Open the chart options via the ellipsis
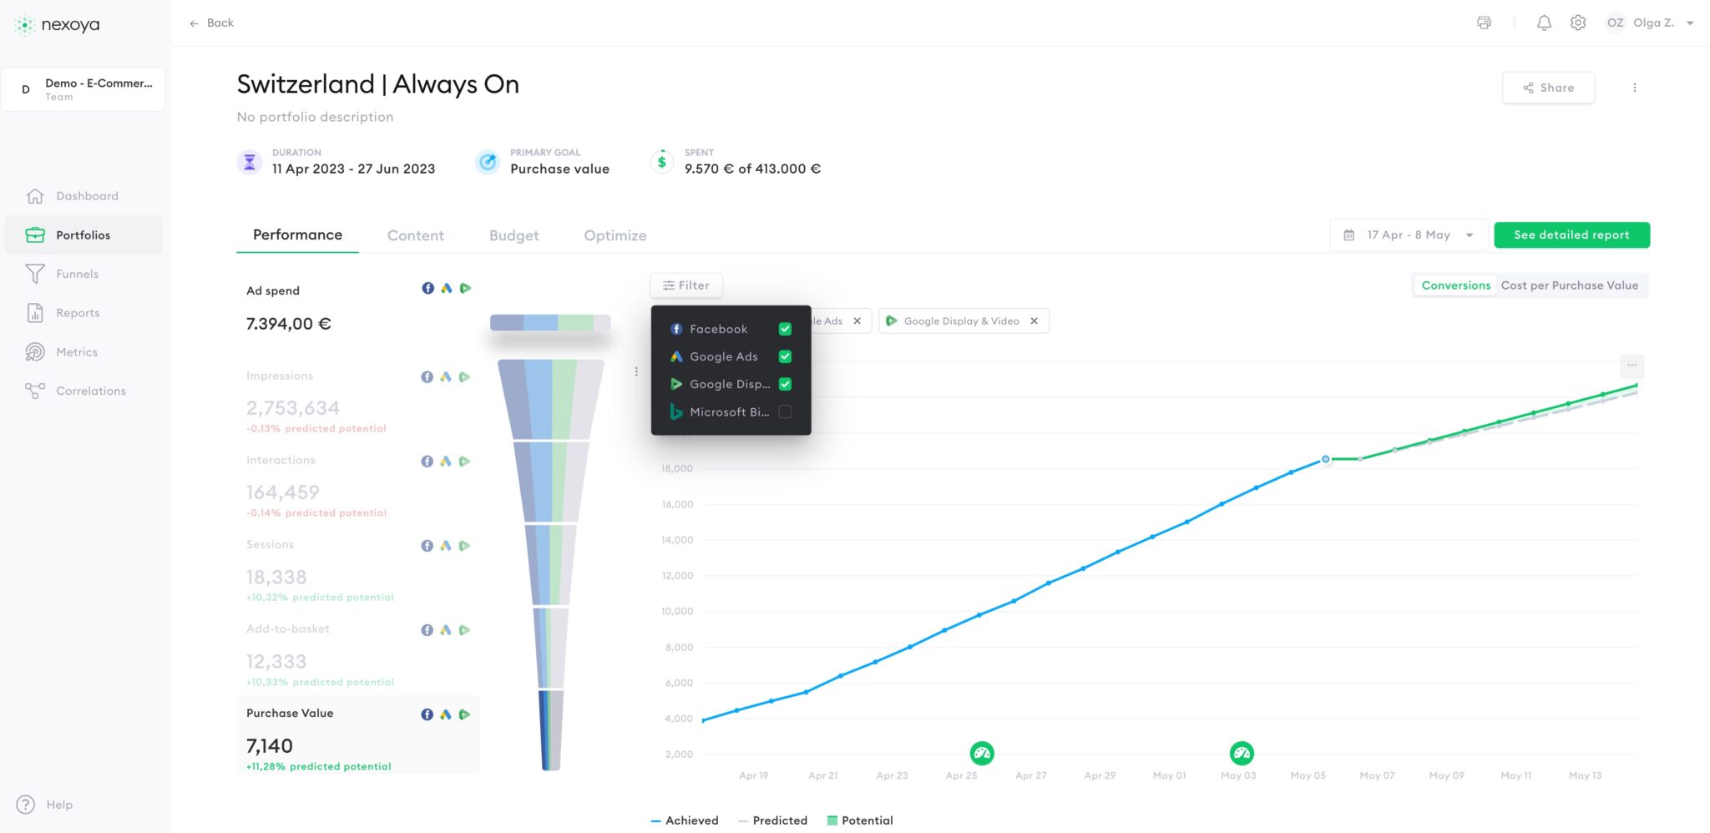 (x=1632, y=366)
